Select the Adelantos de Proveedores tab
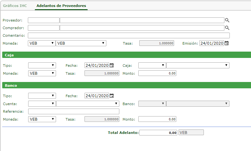This screenshot has height=151, width=251. pyautogui.click(x=61, y=6)
